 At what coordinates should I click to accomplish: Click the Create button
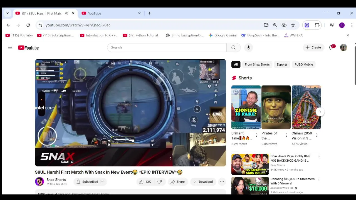[x=313, y=47]
